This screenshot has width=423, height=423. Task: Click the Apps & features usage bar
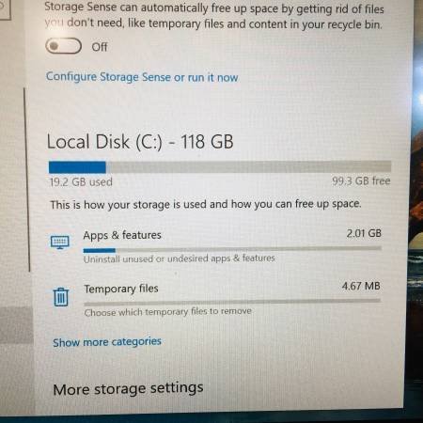pyautogui.click(x=232, y=249)
